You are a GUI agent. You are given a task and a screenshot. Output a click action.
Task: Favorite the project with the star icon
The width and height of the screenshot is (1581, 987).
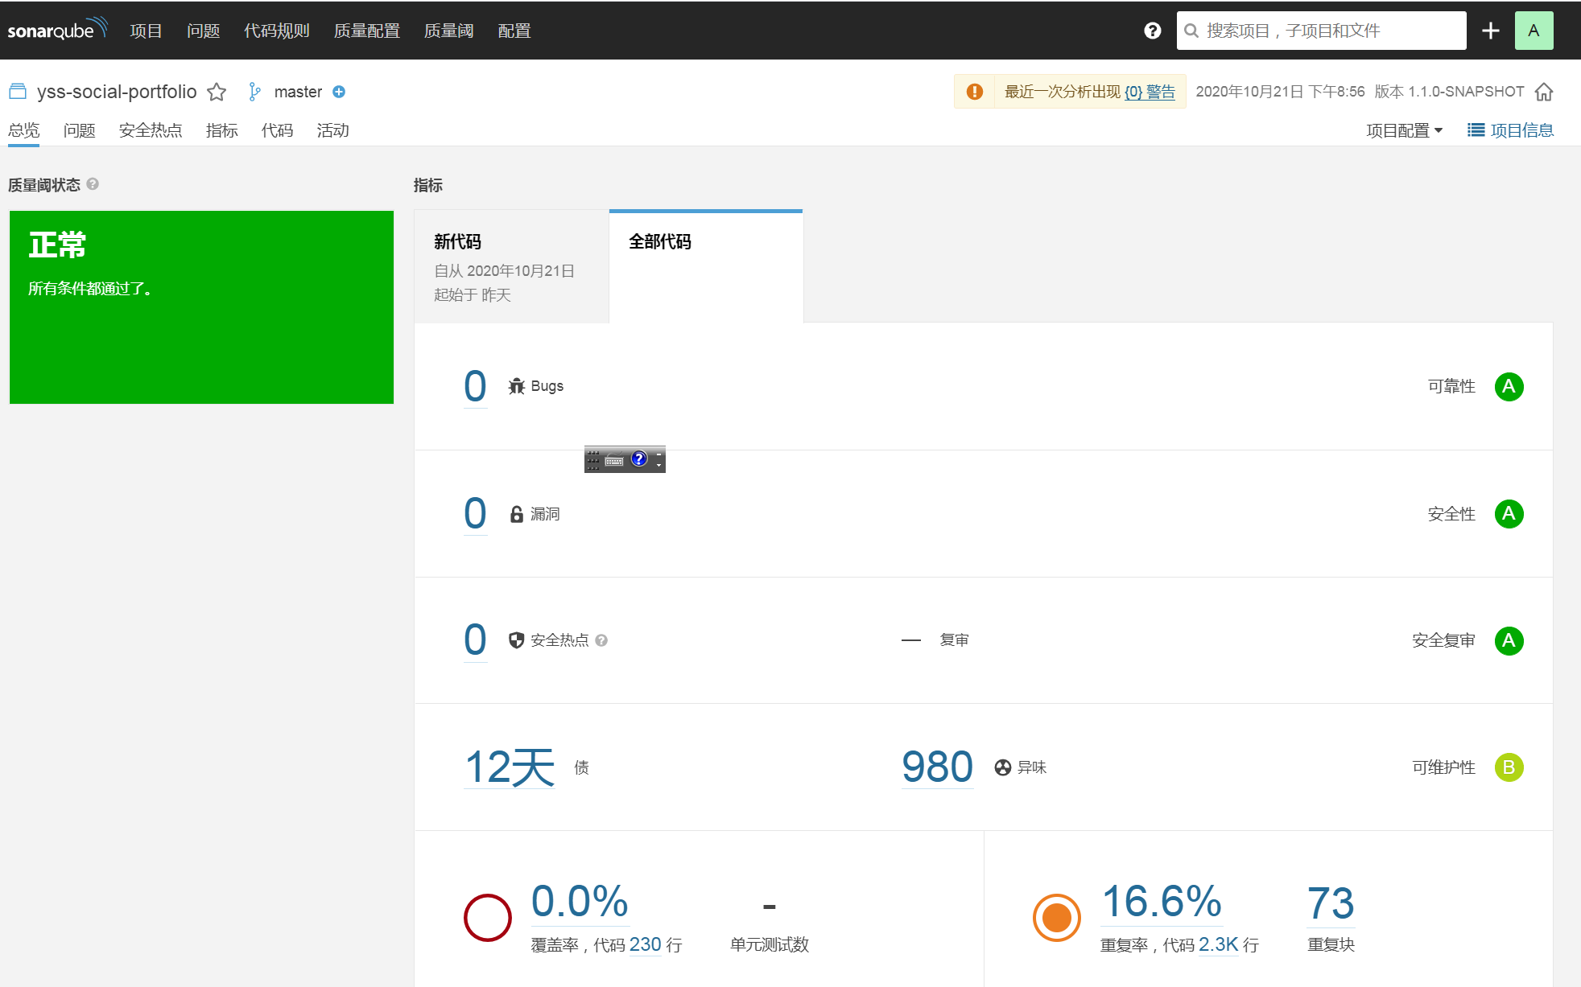(217, 92)
